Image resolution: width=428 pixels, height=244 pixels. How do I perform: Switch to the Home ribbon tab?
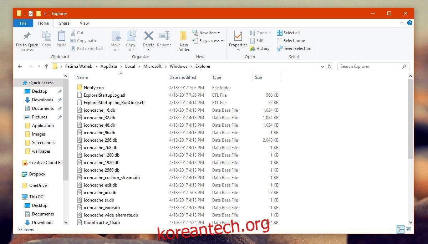click(x=44, y=23)
